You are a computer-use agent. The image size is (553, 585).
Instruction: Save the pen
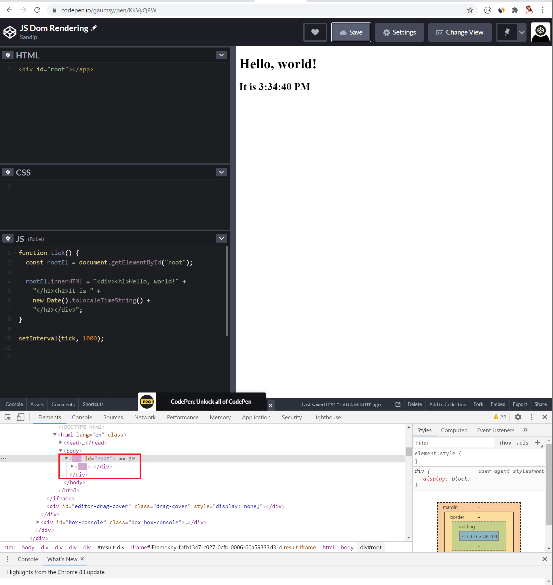pos(351,32)
